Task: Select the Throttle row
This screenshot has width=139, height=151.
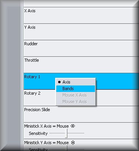Action: [x=81, y=65]
